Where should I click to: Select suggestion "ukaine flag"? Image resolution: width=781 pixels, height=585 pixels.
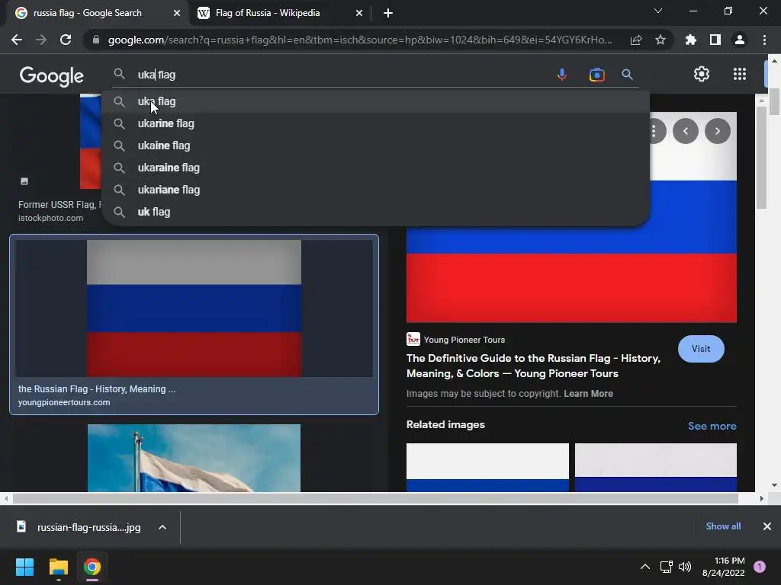[375, 145]
